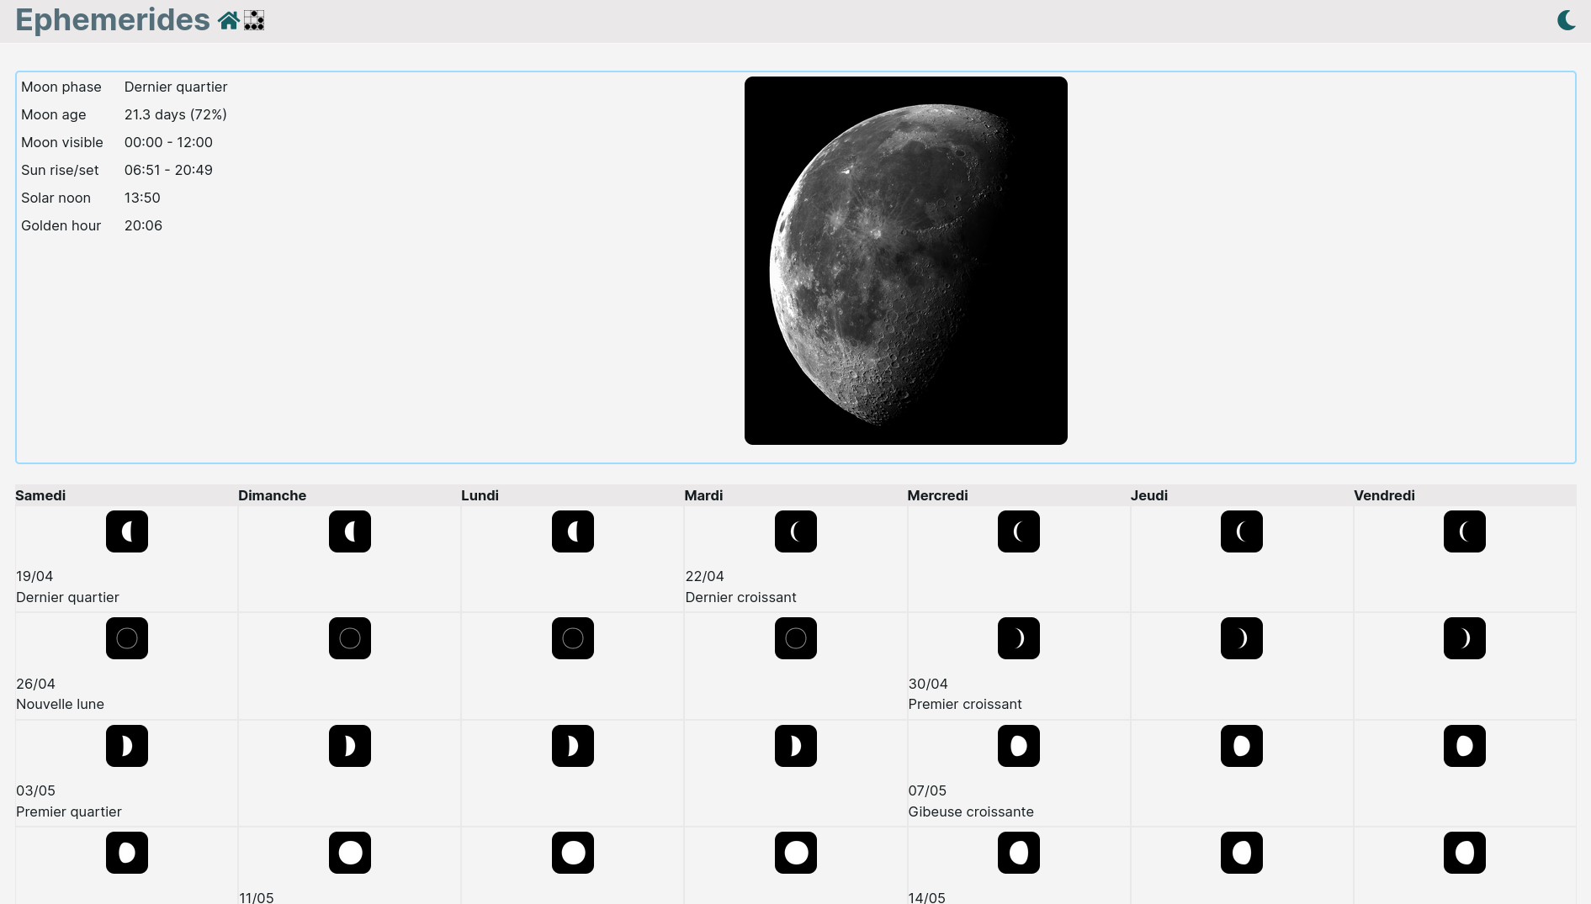Click the 07/05 date label
This screenshot has width=1591, height=904.
coord(927,790)
